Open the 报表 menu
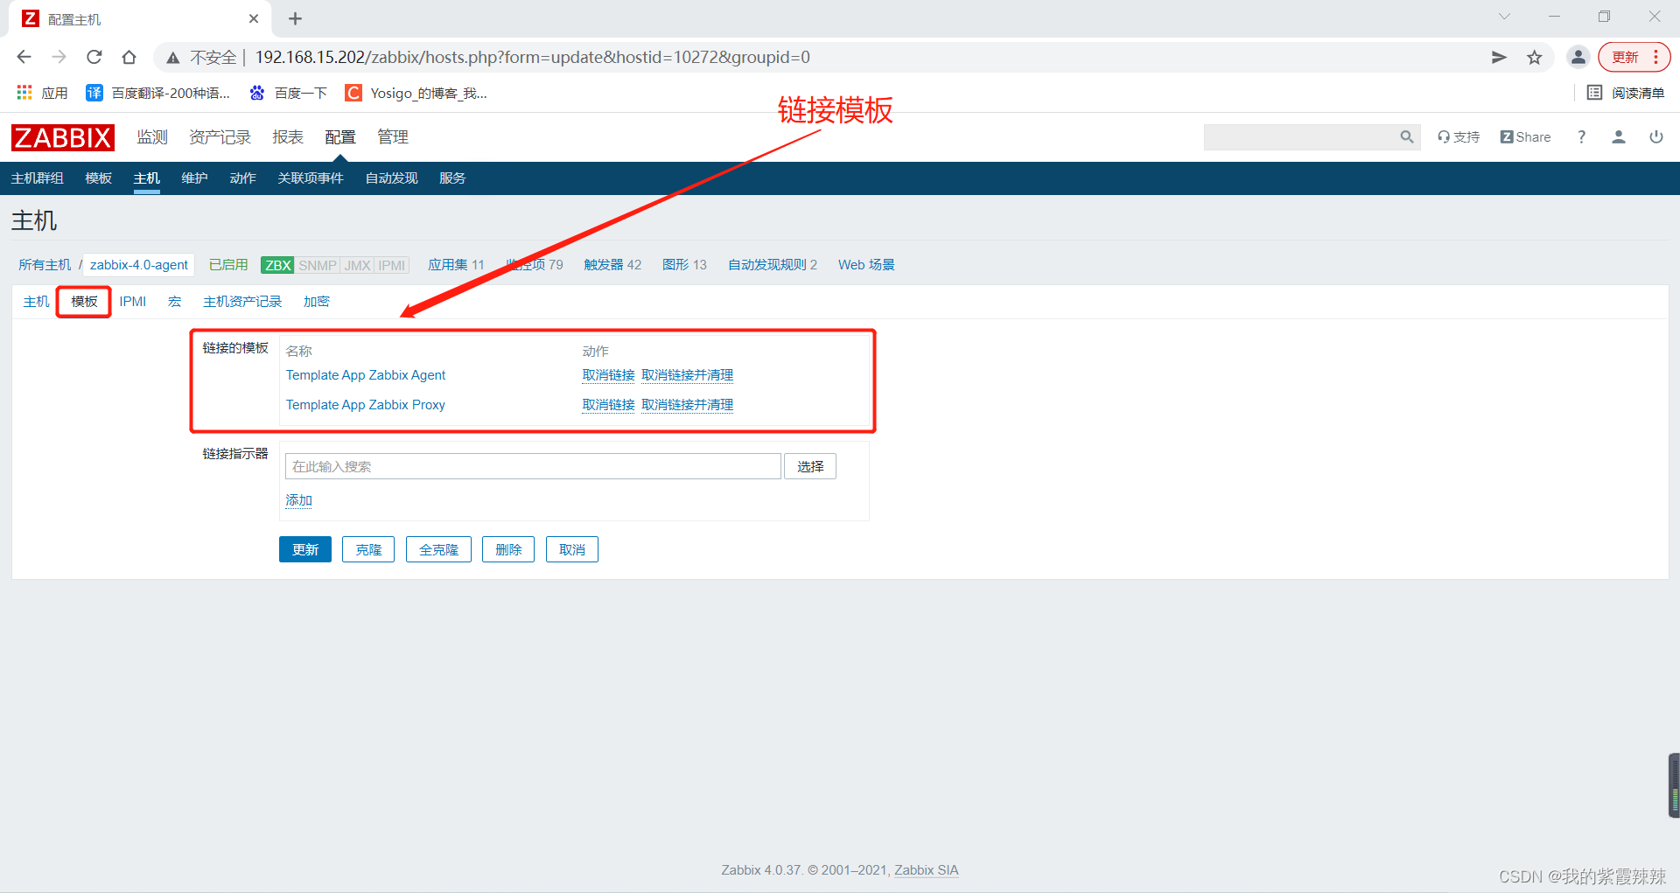The height and width of the screenshot is (893, 1680). [x=288, y=137]
